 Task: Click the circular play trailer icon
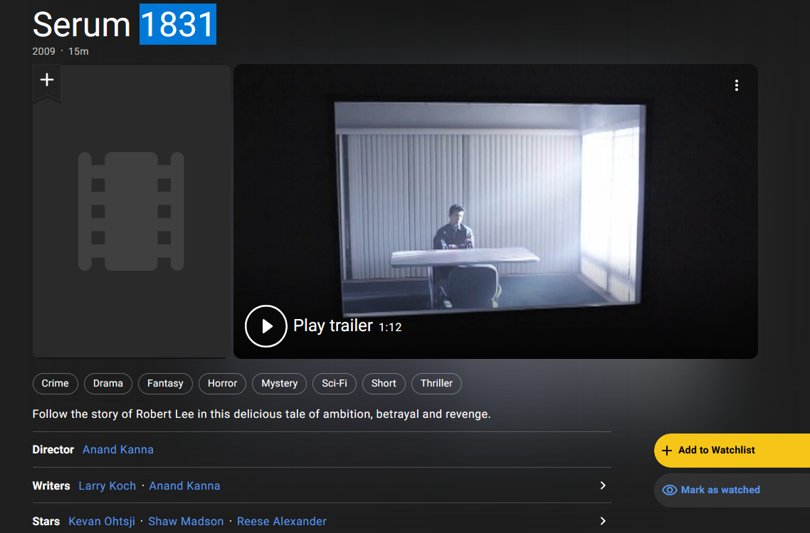[x=266, y=326]
